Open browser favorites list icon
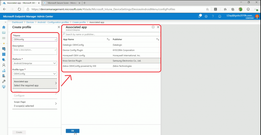Image resolution: width=261 pixels, height=135 pixels. [225, 9]
